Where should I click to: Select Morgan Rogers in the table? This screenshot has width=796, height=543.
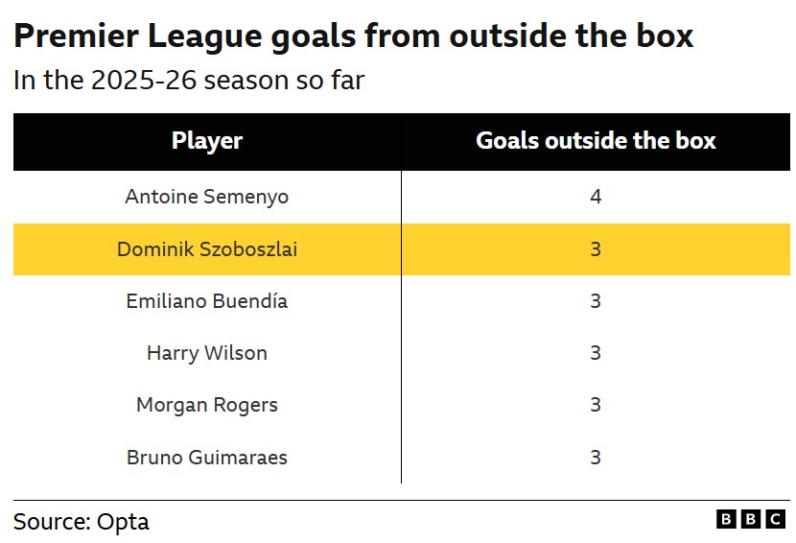click(x=207, y=405)
